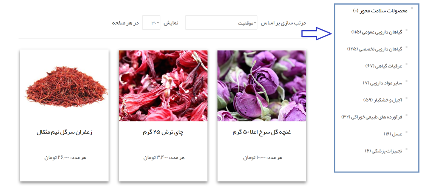Open the گیاهان دارویی عمومی category
Image resolution: width=425 pixels, height=195 pixels.
click(377, 32)
